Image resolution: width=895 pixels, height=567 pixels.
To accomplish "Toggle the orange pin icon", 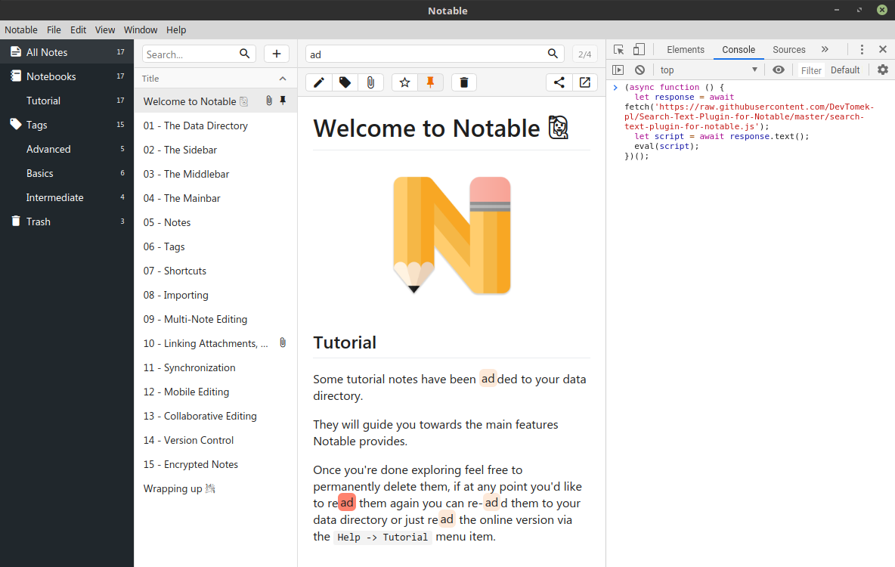I will click(430, 83).
